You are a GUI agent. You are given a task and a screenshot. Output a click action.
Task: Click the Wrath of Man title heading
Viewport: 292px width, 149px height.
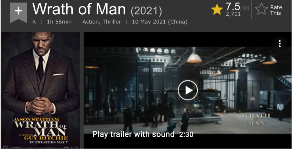coord(79,9)
